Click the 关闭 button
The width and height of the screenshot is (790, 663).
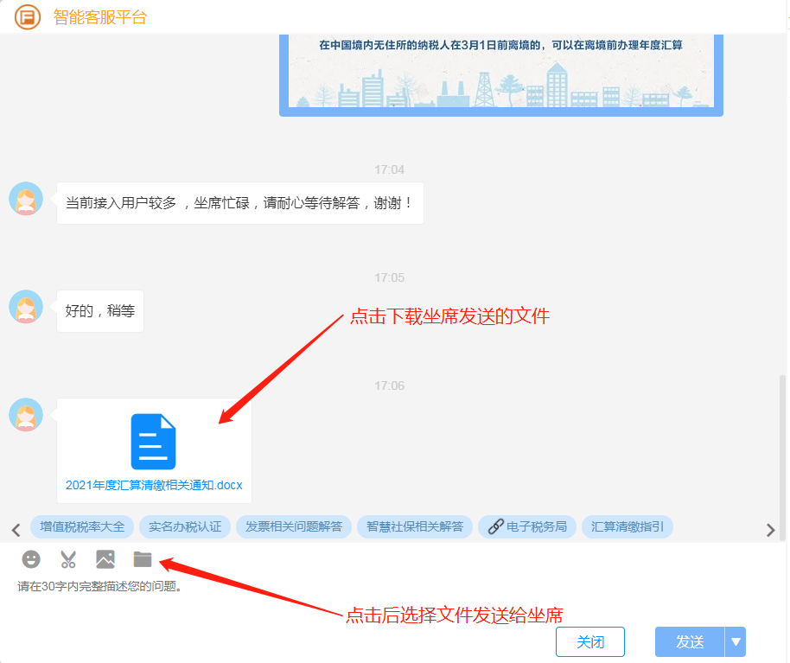click(590, 642)
